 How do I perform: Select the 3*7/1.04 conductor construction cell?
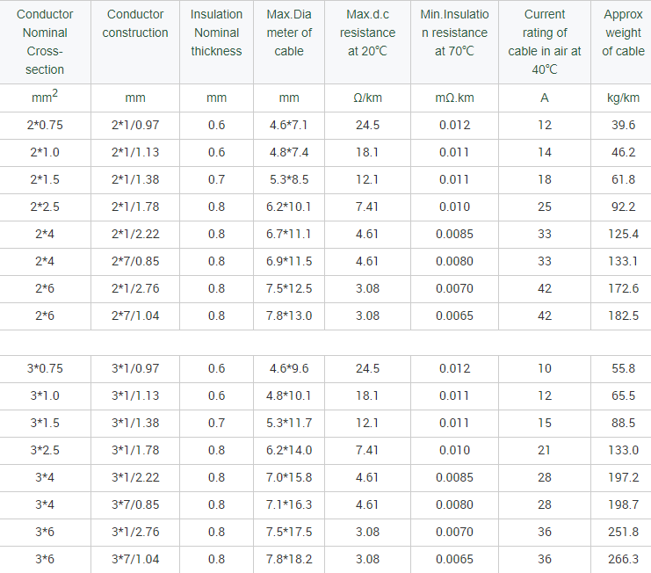(x=135, y=559)
